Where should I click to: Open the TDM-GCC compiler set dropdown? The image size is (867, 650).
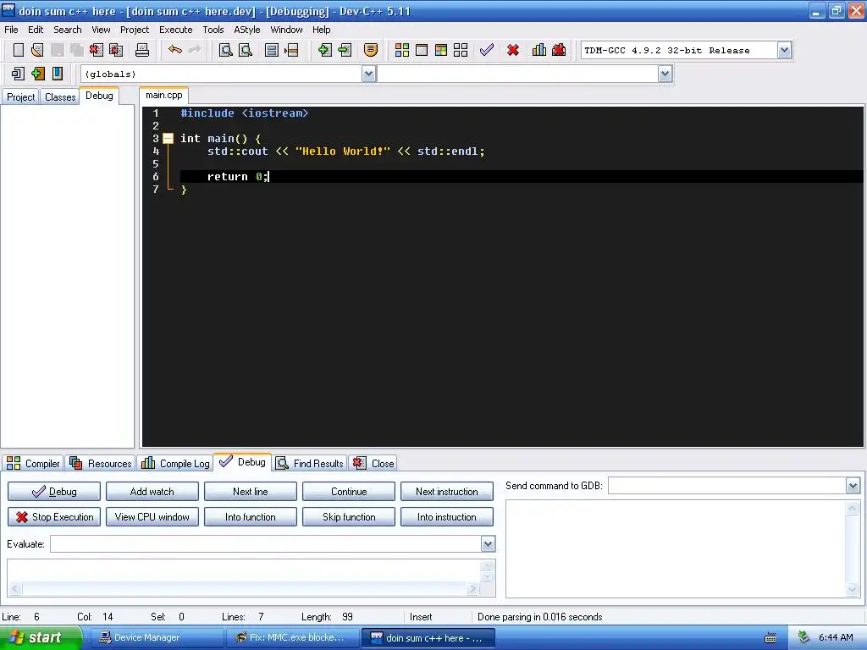pyautogui.click(x=784, y=50)
